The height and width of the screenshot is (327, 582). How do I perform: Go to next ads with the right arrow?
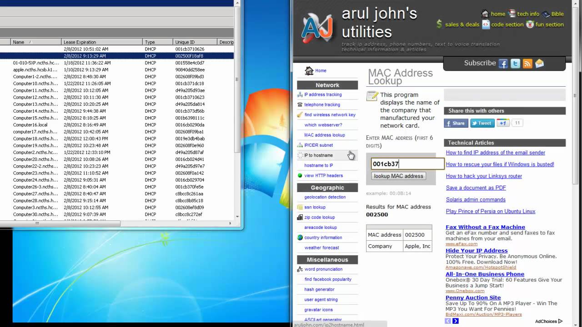click(x=456, y=321)
